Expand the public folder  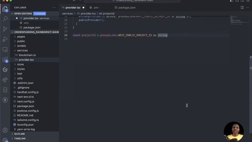click(21, 41)
